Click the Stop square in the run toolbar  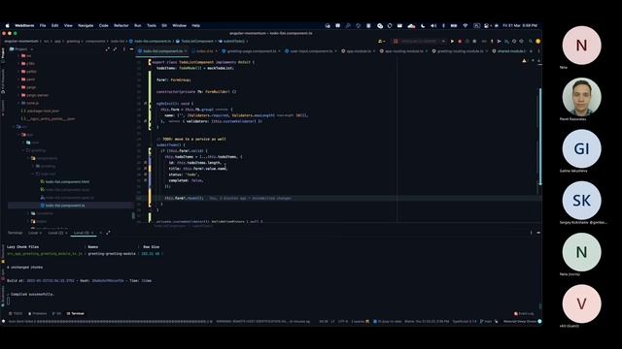click(474, 41)
